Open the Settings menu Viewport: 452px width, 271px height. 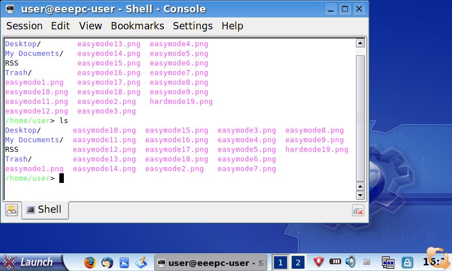pyautogui.click(x=193, y=26)
